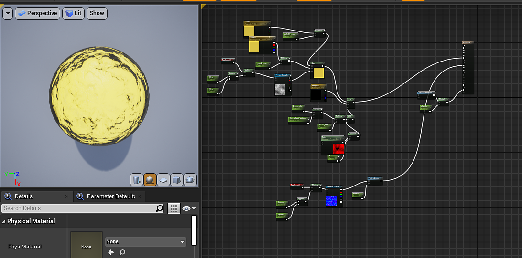Viewport: 522px width, 258px height.
Task: Set preview mesh to cube
Action: (x=177, y=180)
